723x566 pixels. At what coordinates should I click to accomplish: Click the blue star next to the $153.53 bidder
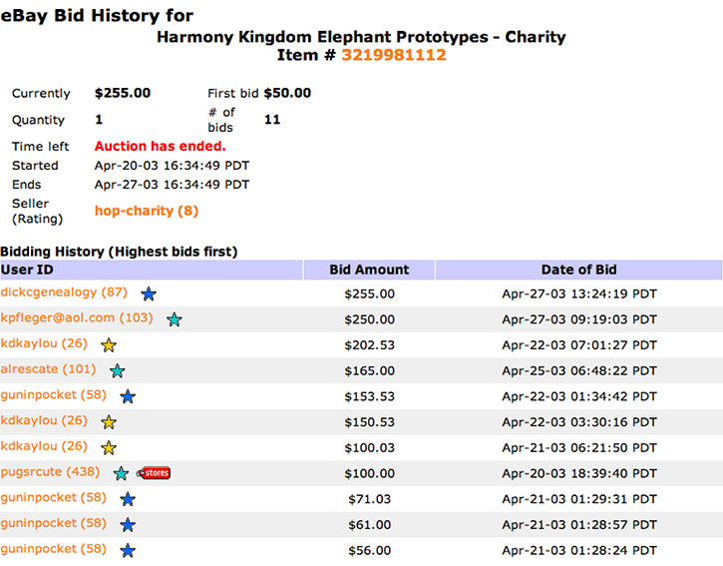pyautogui.click(x=128, y=396)
